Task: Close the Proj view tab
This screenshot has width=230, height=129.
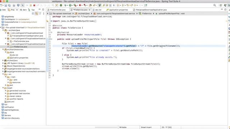Action: [x=17, y=10]
